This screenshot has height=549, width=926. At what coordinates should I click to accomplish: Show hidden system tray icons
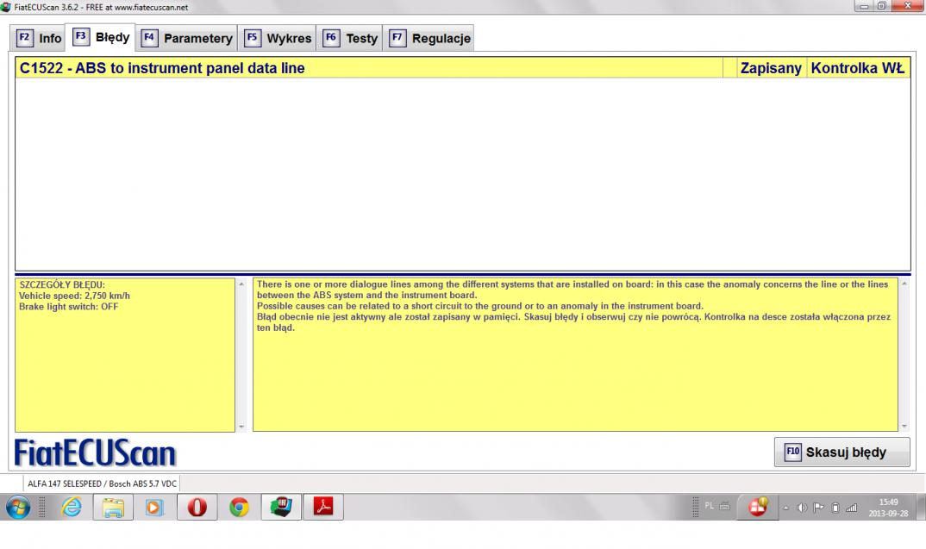point(785,508)
